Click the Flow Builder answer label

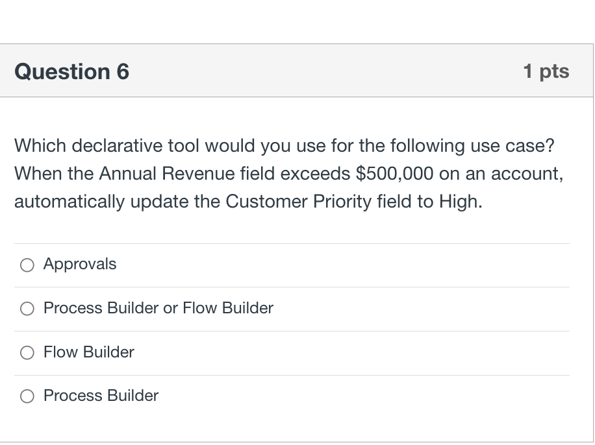coord(88,353)
